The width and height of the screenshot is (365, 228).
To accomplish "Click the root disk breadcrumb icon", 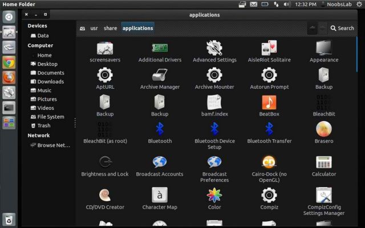I will point(82,28).
